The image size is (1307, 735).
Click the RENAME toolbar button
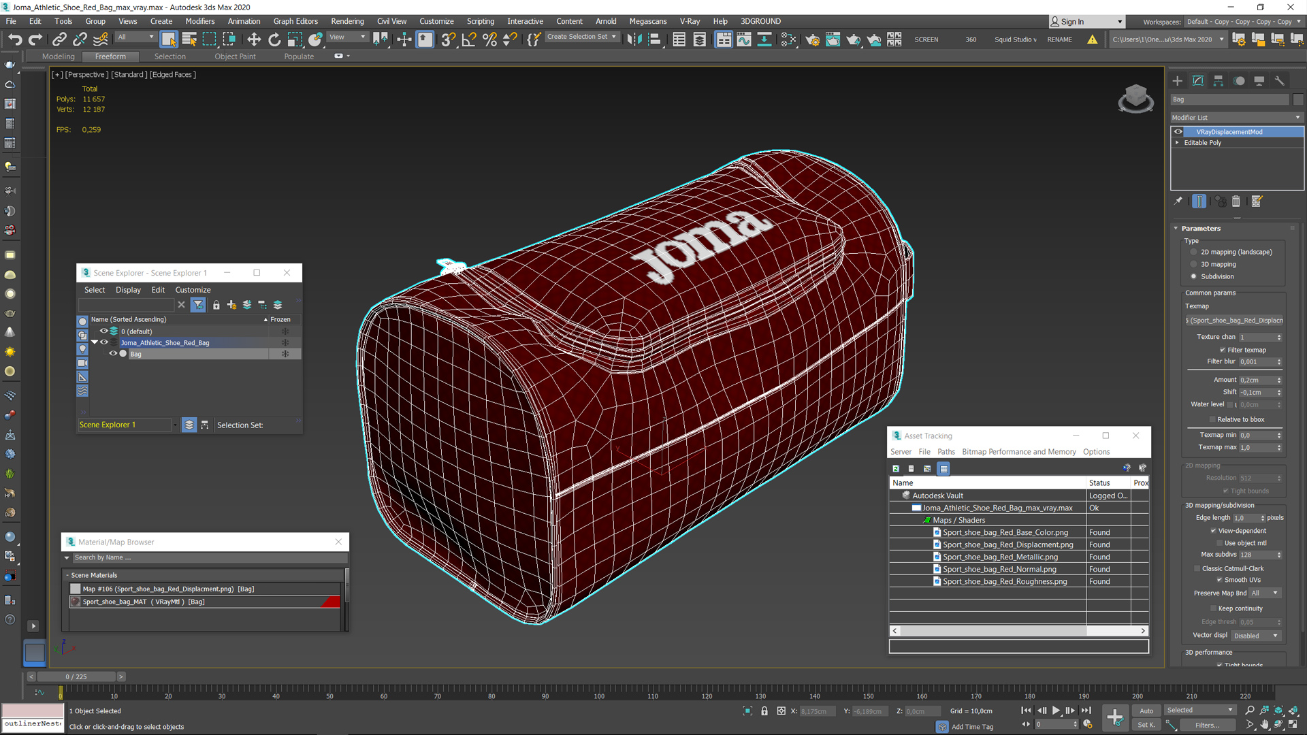[1059, 39]
